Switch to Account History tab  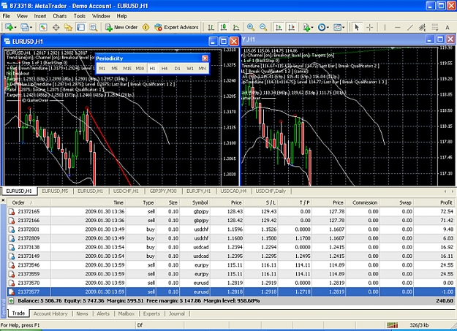[x=50, y=313]
